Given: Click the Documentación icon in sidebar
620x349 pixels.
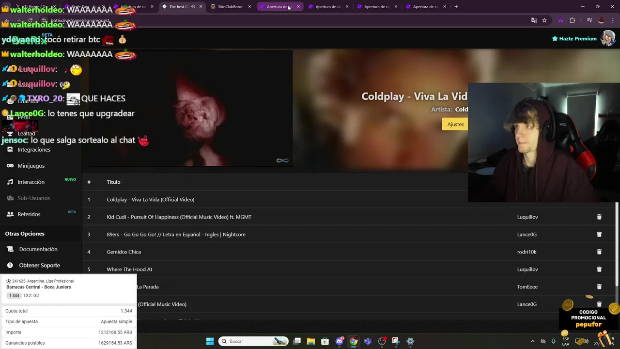Looking at the screenshot, I should tap(10, 249).
